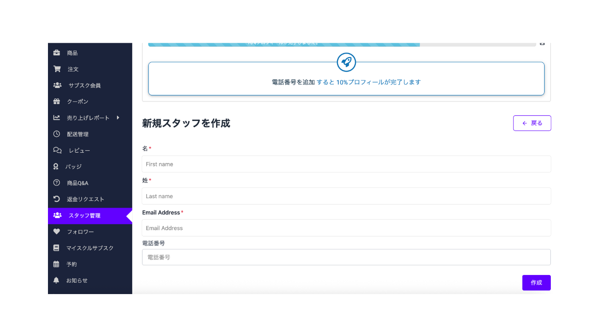Click the undo arrow icon beside 返金リクエスト
This screenshot has height=335, width=596.
click(57, 199)
